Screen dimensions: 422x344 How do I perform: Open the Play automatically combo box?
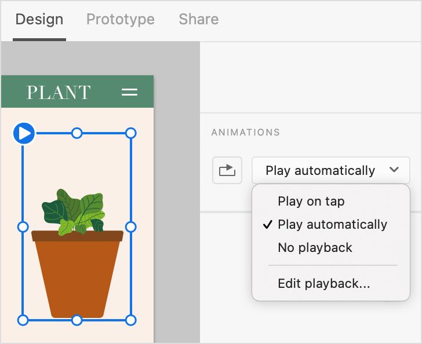pyautogui.click(x=321, y=170)
